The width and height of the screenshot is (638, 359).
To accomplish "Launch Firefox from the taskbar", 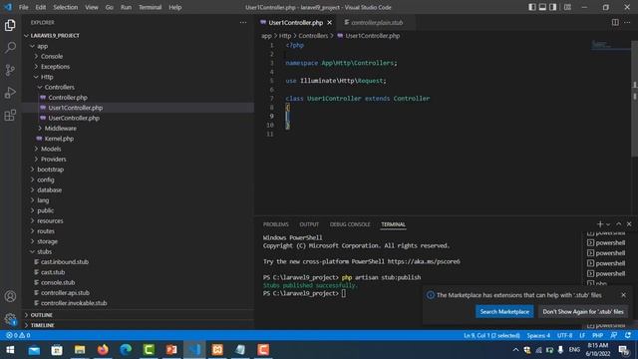I will tap(103, 350).
